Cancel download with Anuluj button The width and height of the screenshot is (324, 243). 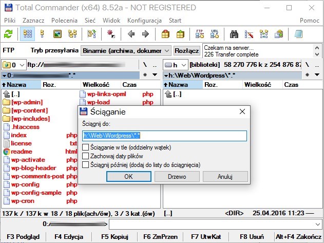[x=225, y=177]
